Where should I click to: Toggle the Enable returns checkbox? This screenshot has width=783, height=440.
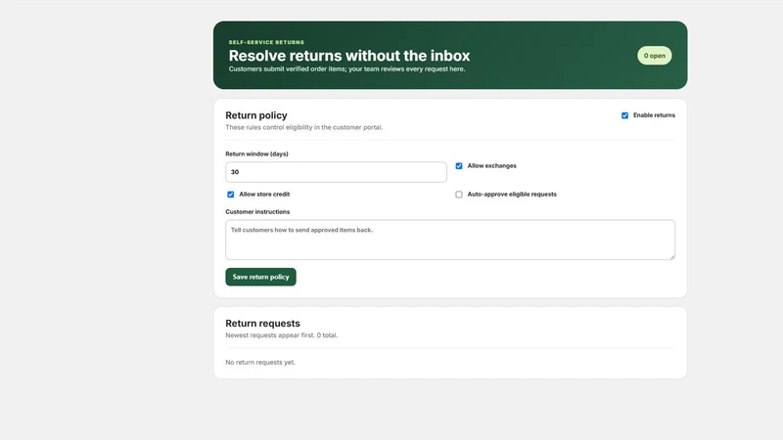(x=624, y=115)
